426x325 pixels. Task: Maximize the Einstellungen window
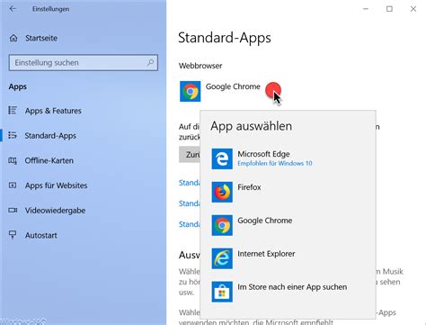tap(389, 9)
